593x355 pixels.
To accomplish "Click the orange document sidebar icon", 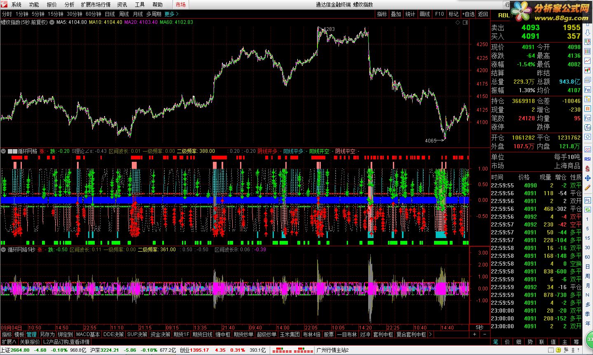I will (588, 108).
